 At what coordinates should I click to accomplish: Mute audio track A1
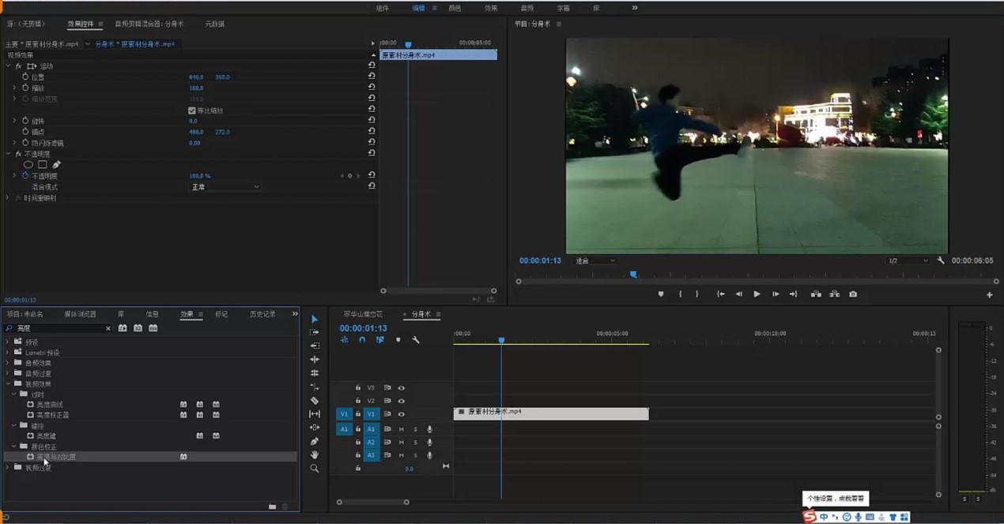tap(402, 429)
